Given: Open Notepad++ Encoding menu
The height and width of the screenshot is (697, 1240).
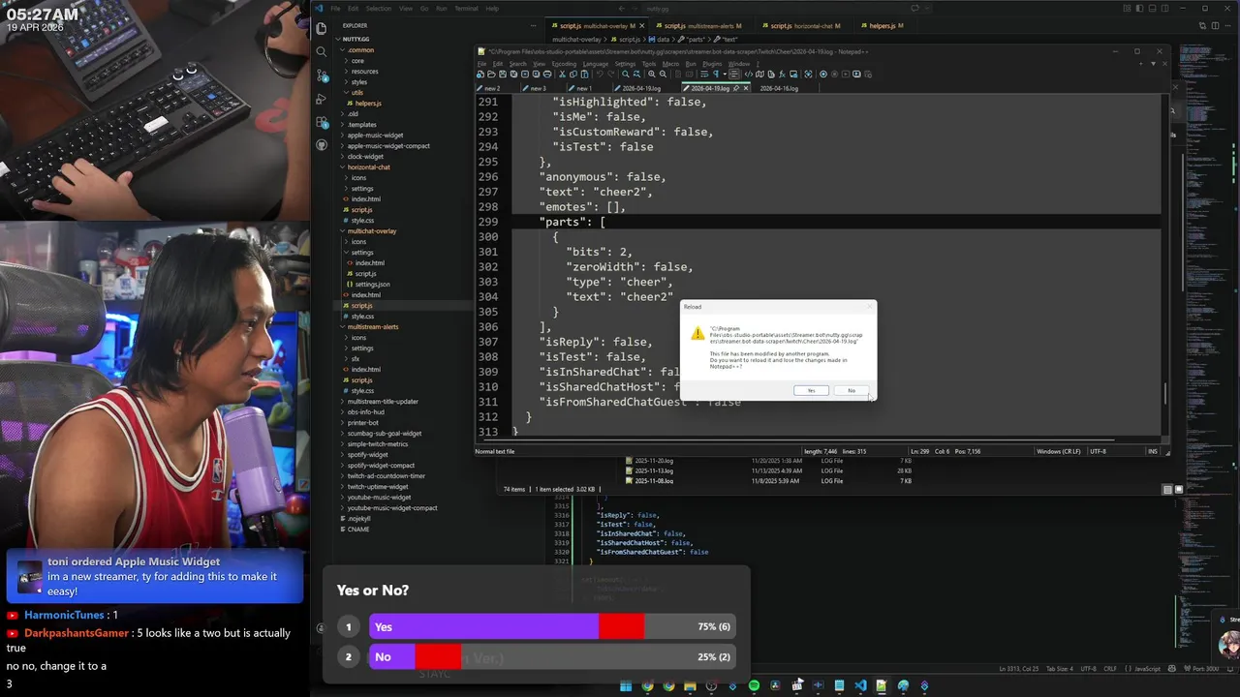Looking at the screenshot, I should [565, 64].
